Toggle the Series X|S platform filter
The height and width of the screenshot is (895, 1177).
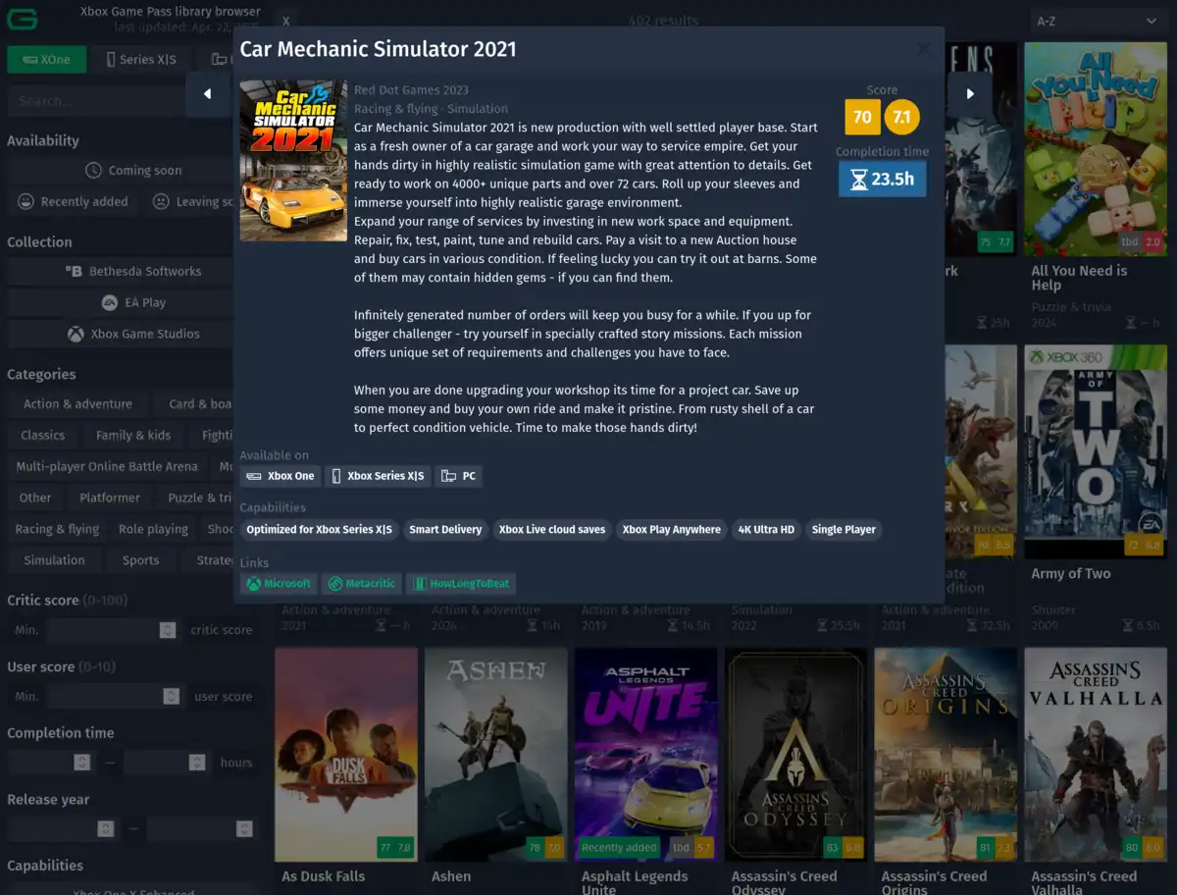pyautogui.click(x=141, y=60)
